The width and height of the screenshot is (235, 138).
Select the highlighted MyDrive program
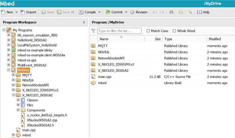click(23, 70)
